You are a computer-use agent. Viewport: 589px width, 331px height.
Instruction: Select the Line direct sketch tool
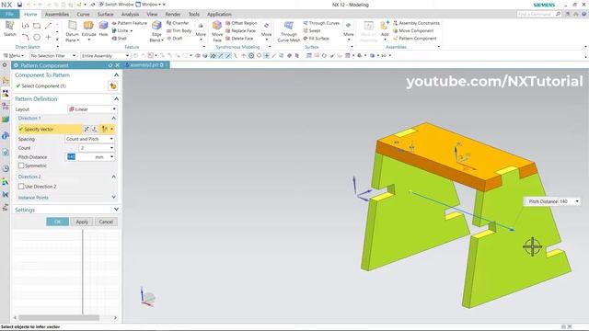tap(48, 26)
